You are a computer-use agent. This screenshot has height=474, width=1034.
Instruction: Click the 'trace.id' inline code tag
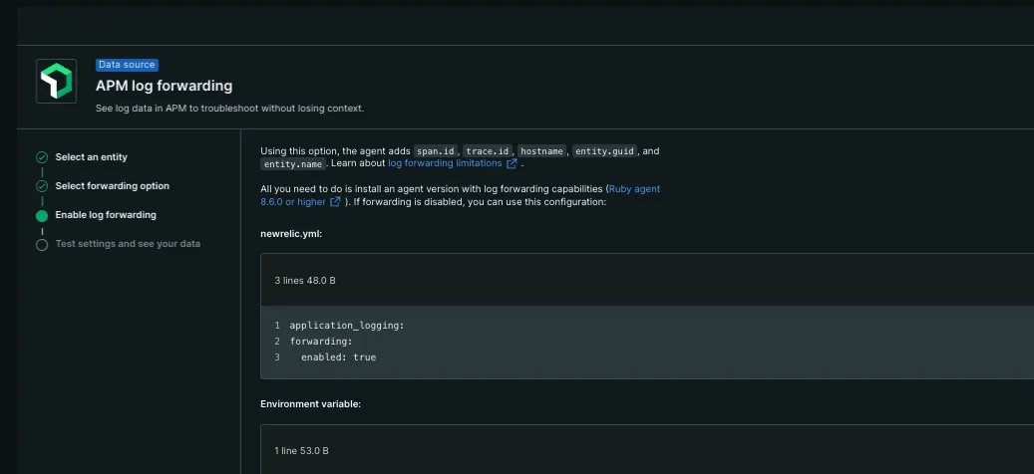point(488,151)
